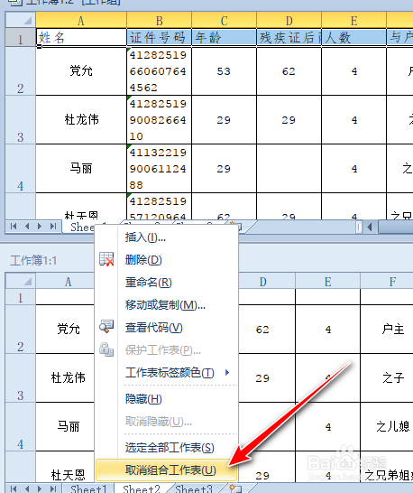413x493 pixels.
Task: Click next sheet arrow in upper window
Action: pos(40,227)
